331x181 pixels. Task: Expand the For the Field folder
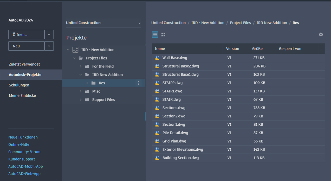pyautogui.click(x=81, y=66)
